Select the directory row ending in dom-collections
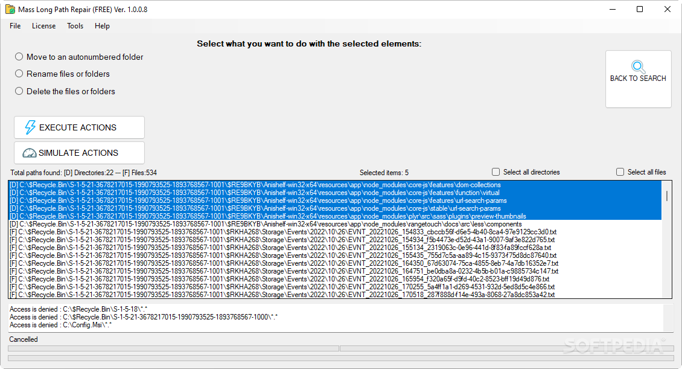 [335, 185]
